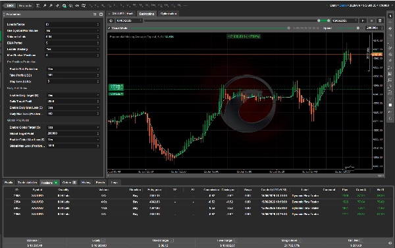The width and height of the screenshot is (395, 248).
Task: Open the Enable Tick Protection dropdown
Action: click(73, 69)
